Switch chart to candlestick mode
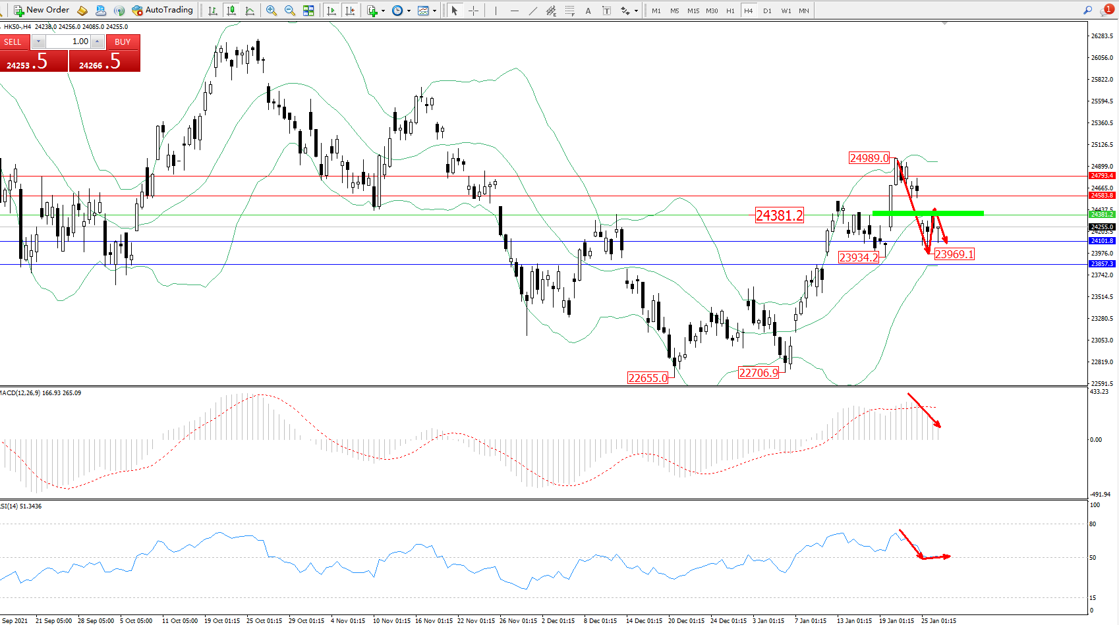 [x=231, y=11]
